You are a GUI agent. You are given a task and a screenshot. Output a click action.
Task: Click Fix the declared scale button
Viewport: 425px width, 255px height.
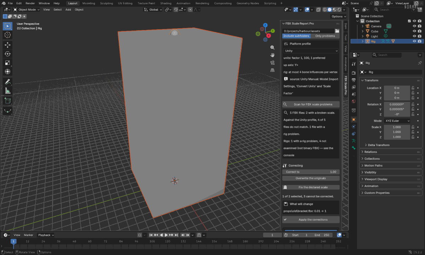point(311,187)
